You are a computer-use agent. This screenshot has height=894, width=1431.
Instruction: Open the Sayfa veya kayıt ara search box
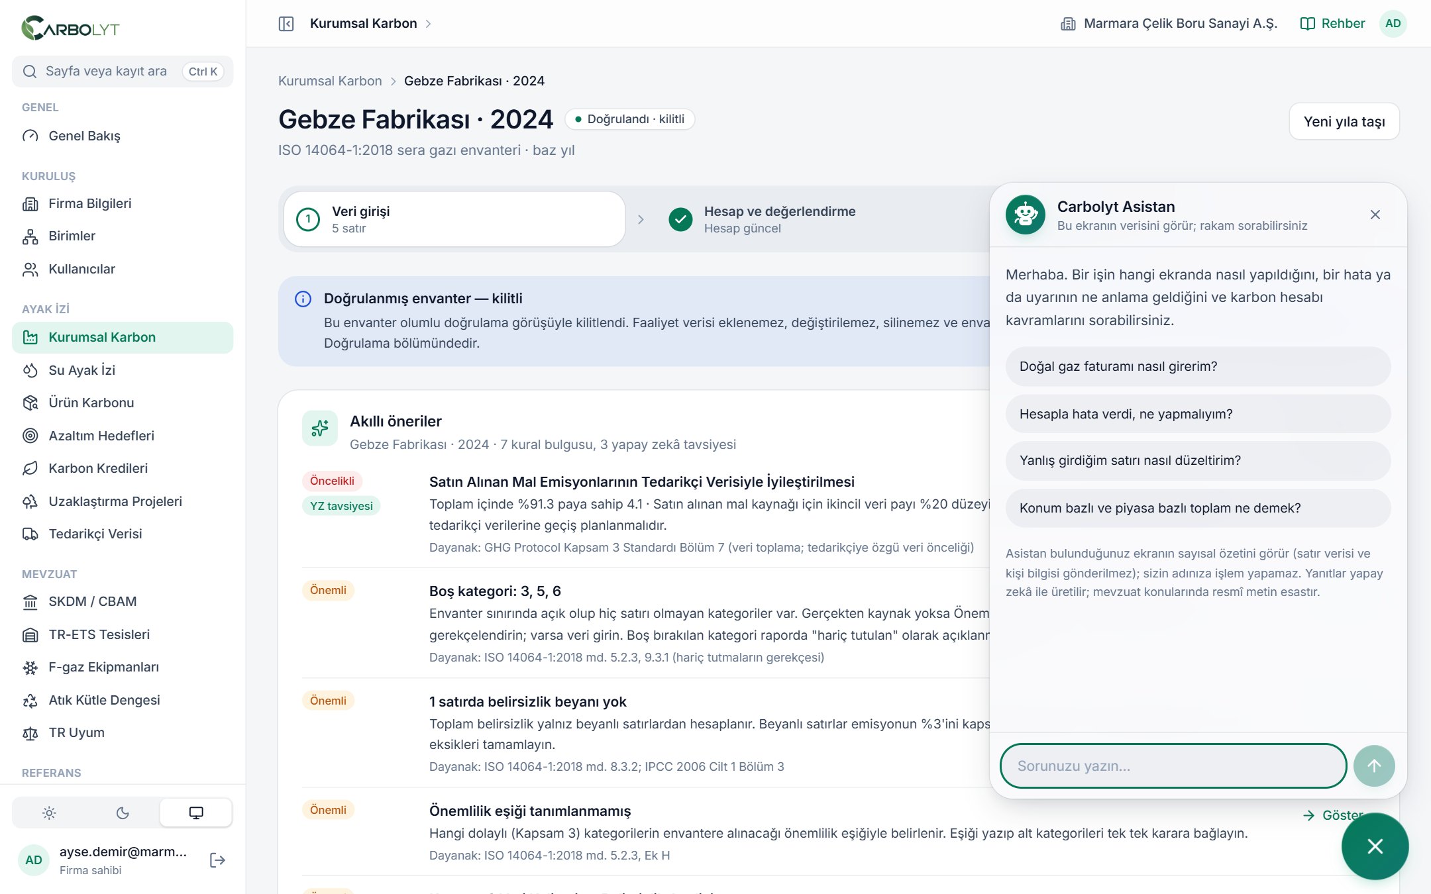pyautogui.click(x=123, y=72)
